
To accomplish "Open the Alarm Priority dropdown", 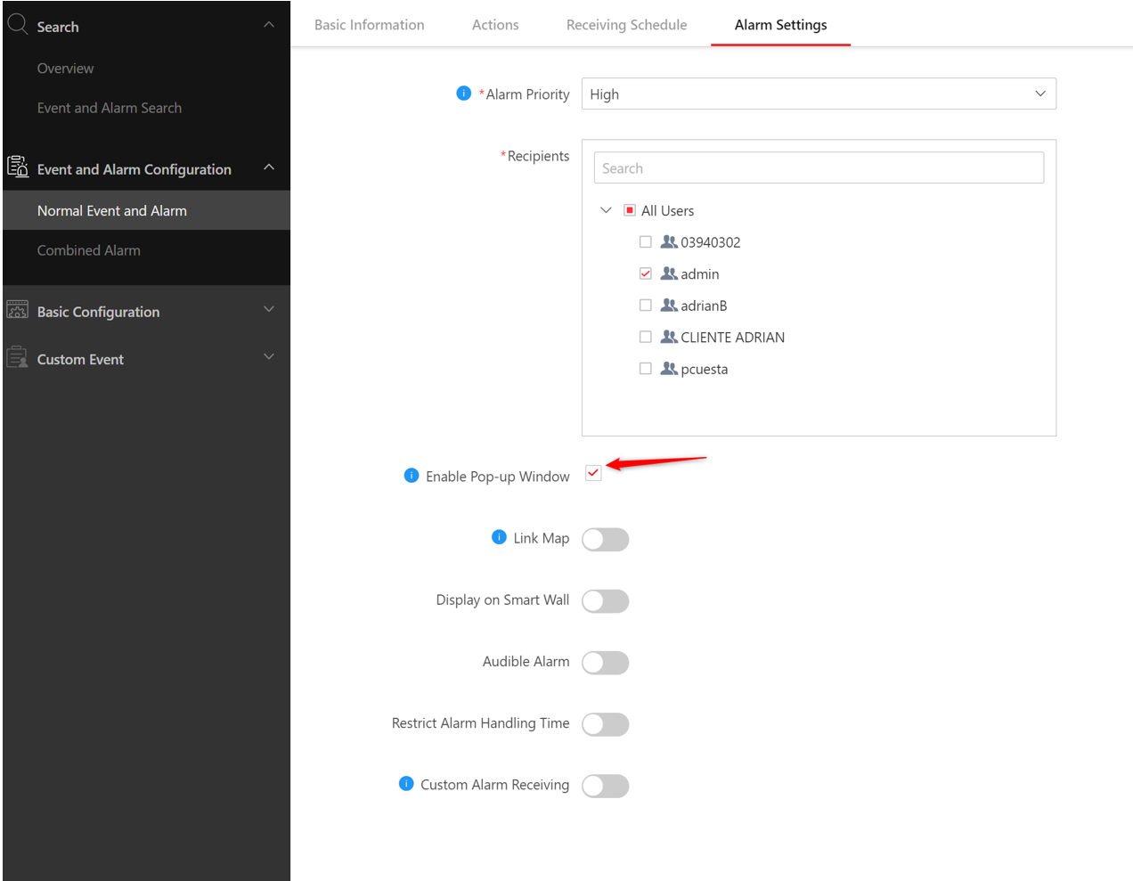I will (x=818, y=94).
